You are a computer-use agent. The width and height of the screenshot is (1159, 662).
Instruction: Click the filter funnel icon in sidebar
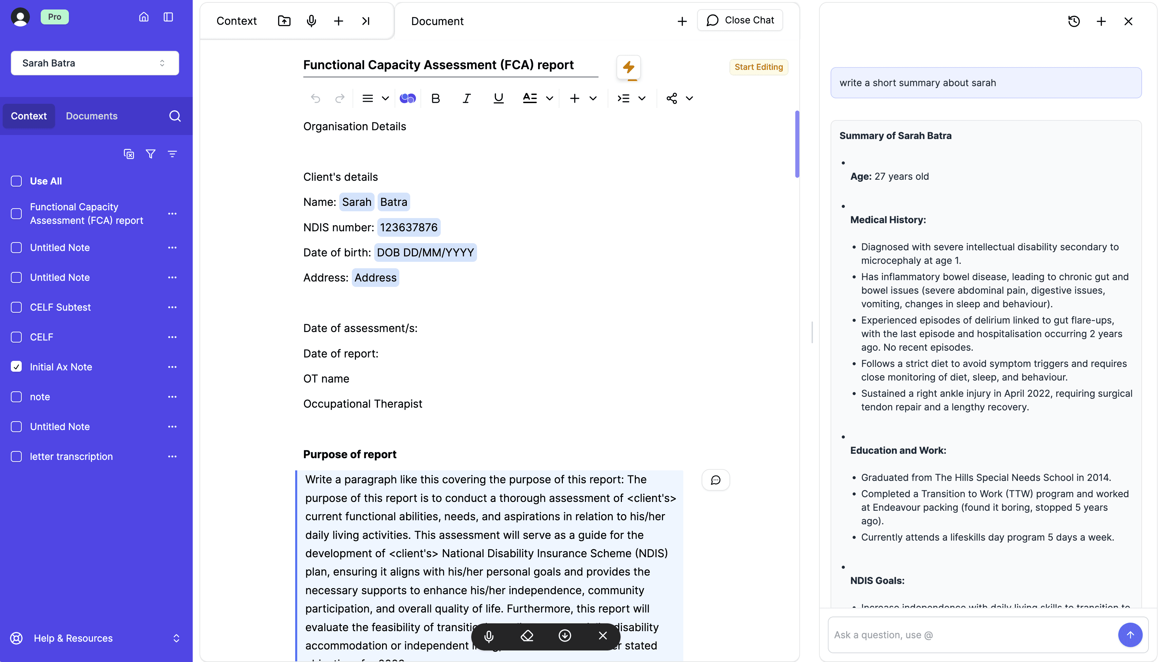point(151,154)
